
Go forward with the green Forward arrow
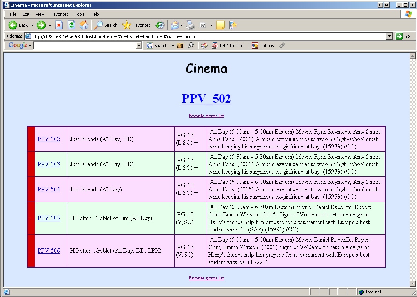pyautogui.click(x=41, y=25)
